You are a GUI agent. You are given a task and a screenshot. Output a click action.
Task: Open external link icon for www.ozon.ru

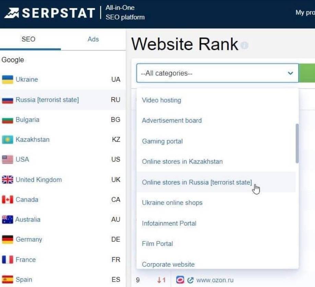(190, 280)
